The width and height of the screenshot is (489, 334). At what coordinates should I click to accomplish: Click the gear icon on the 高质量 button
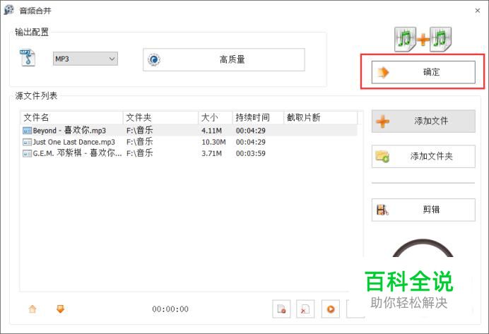point(154,59)
